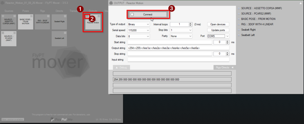Increase Start string ms value

pyautogui.click(x=227, y=41)
